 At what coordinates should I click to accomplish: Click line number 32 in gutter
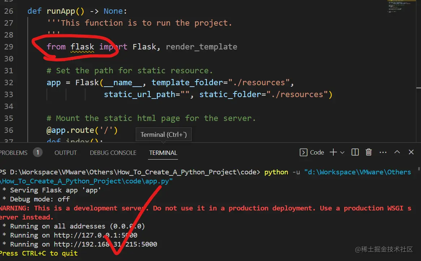[9, 82]
